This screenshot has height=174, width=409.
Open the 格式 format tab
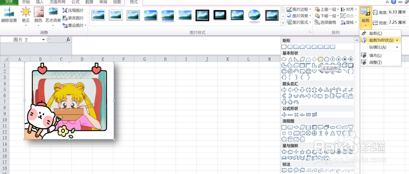(134, 2)
